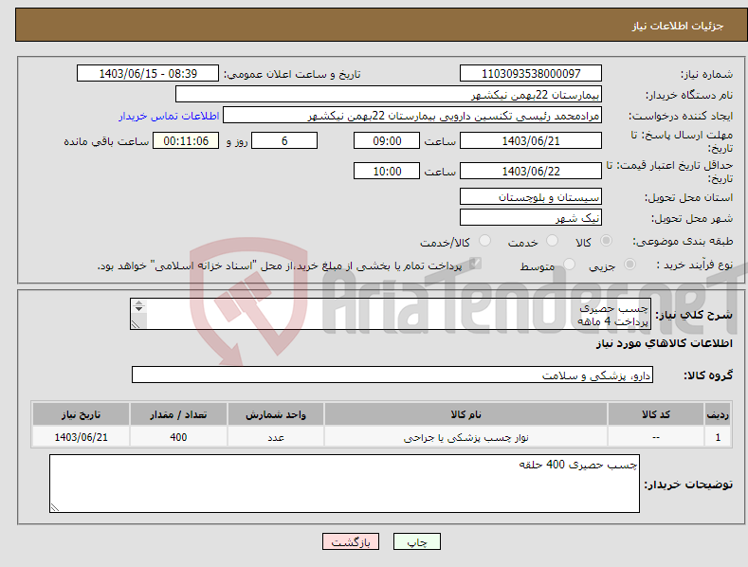Viewport: 748px width, 567px height.
Task: Click the response deadline date 1403/06/21 field
Action: click(531, 140)
